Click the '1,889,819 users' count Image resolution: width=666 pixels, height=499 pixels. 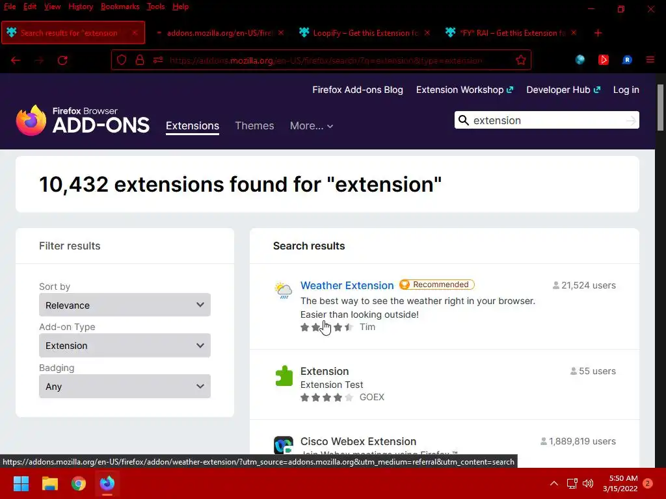pyautogui.click(x=578, y=441)
